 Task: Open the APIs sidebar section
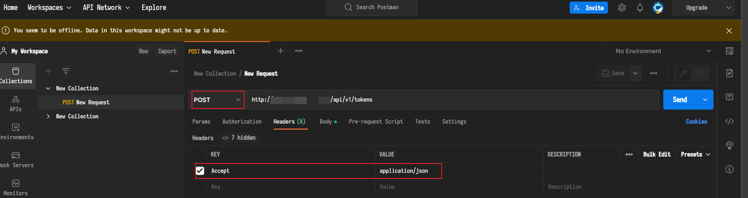click(16, 104)
